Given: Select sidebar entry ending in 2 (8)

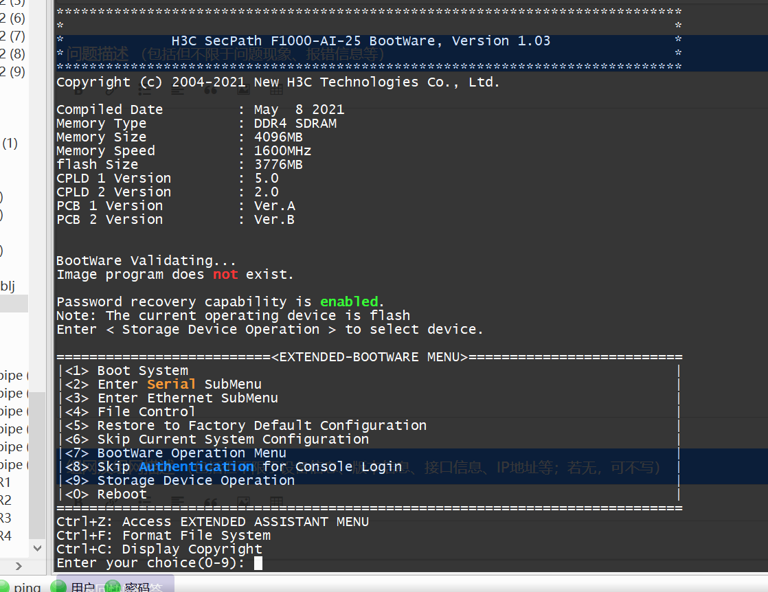Looking at the screenshot, I should (x=13, y=54).
